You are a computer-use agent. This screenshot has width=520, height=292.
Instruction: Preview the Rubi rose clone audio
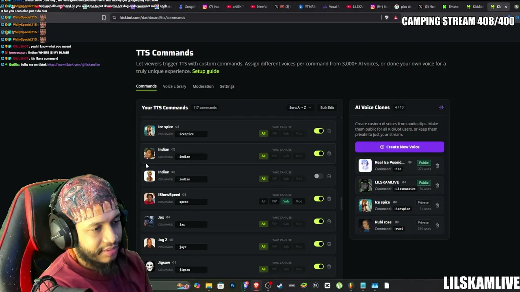[396, 222]
